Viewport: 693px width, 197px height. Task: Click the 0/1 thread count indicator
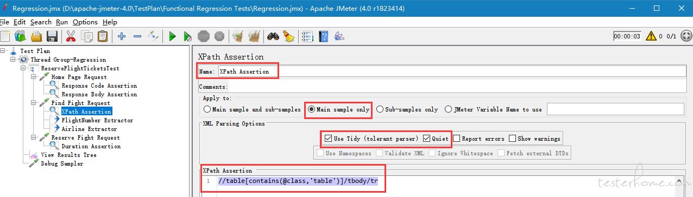671,36
